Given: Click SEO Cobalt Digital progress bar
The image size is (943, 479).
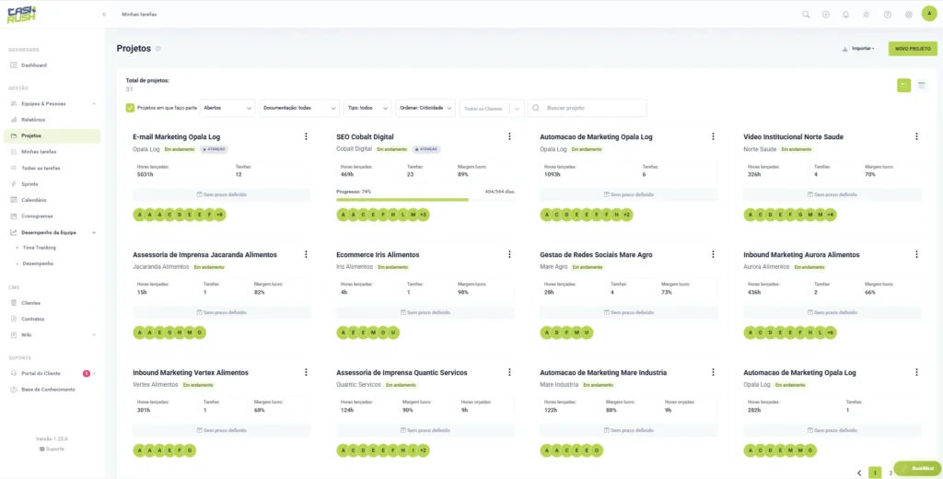Looking at the screenshot, I should pyautogui.click(x=425, y=199).
